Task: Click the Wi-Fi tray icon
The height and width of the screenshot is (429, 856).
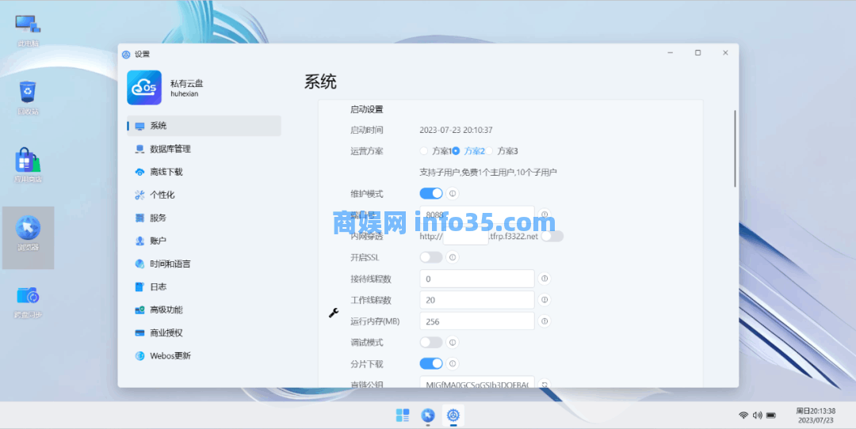Action: (743, 416)
